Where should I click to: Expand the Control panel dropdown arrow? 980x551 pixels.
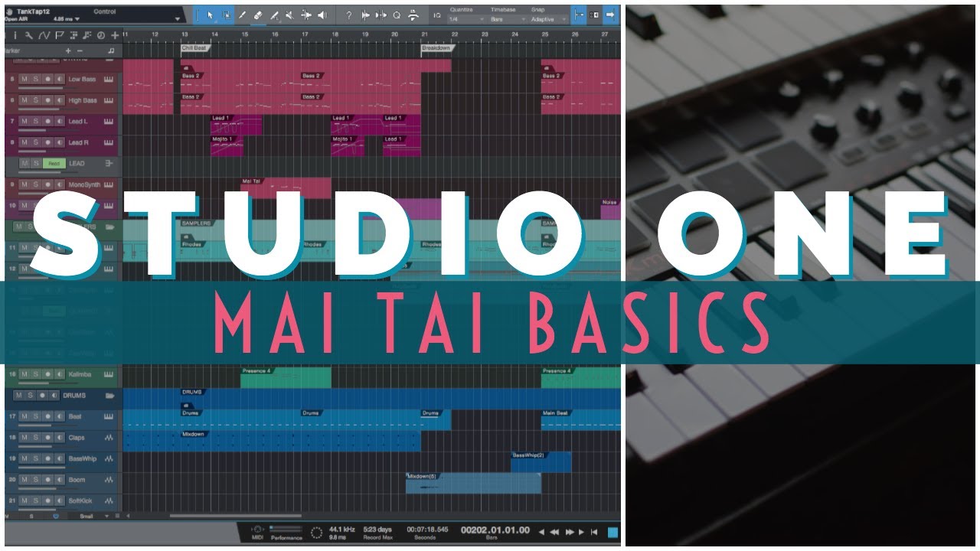point(178,18)
